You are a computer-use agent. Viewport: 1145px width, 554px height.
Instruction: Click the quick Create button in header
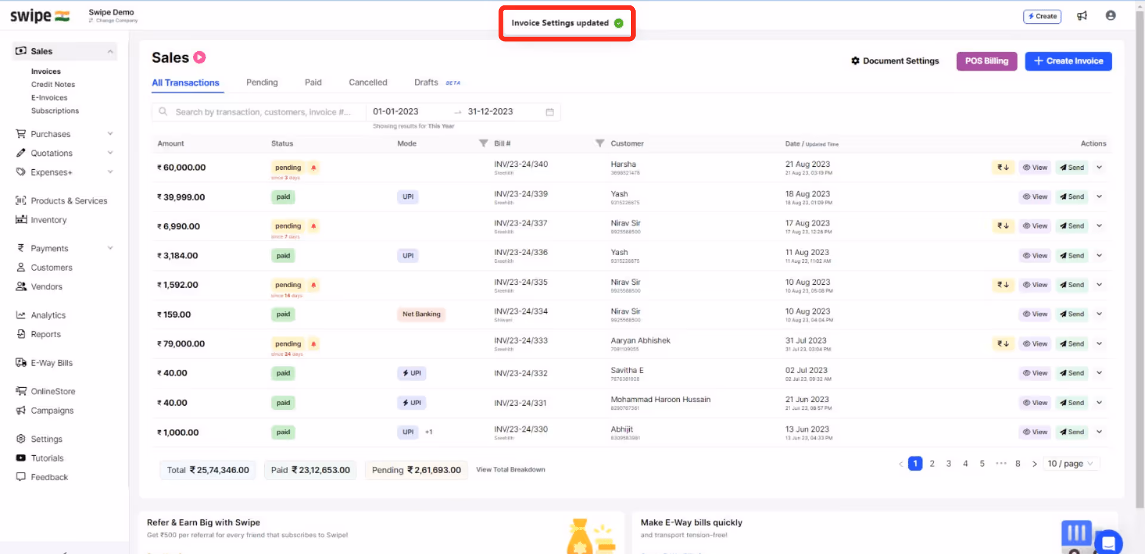(1042, 16)
